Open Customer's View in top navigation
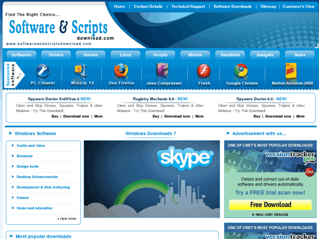Viewport: 319px width, 239px height. click(298, 7)
